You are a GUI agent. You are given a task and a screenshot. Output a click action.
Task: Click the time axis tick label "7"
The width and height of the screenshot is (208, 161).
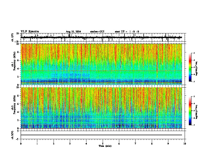point(136,144)
